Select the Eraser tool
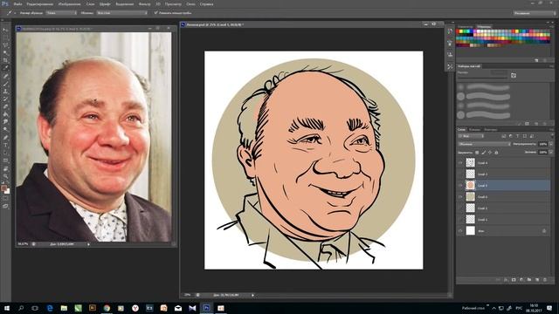 [5, 106]
